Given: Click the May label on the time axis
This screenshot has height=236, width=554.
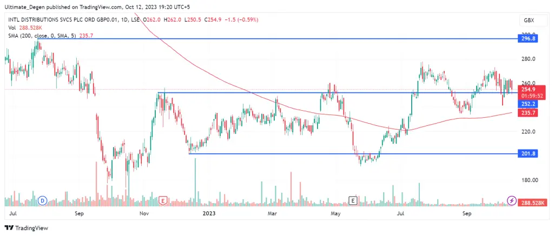Looking at the screenshot, I should coord(335,213).
